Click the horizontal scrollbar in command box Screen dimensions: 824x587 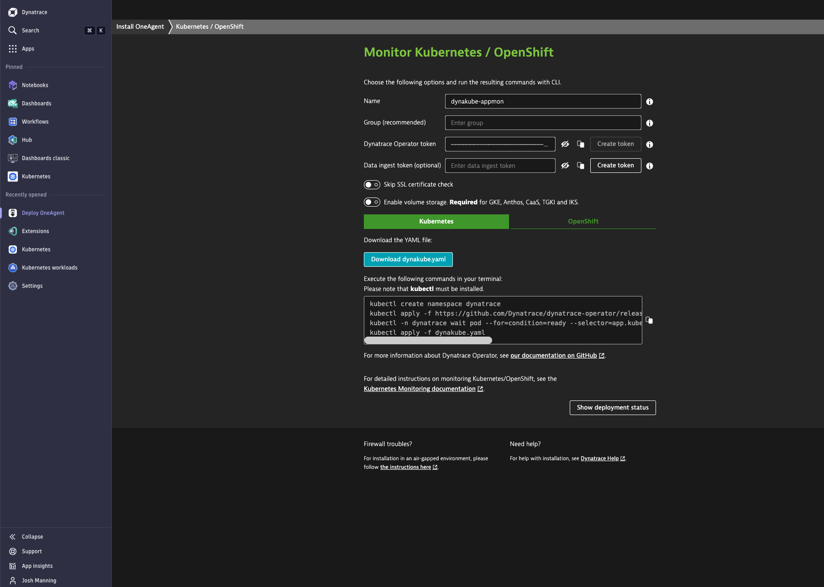click(428, 340)
